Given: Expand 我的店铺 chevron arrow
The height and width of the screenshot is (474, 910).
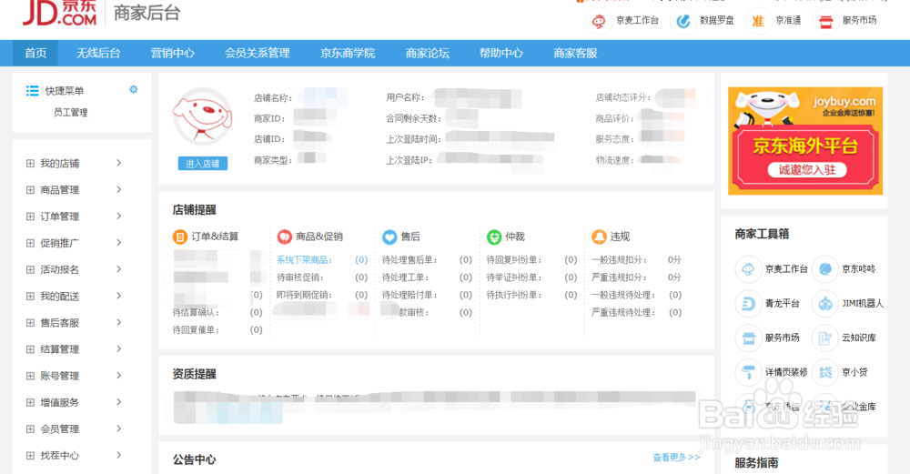Looking at the screenshot, I should pos(118,163).
